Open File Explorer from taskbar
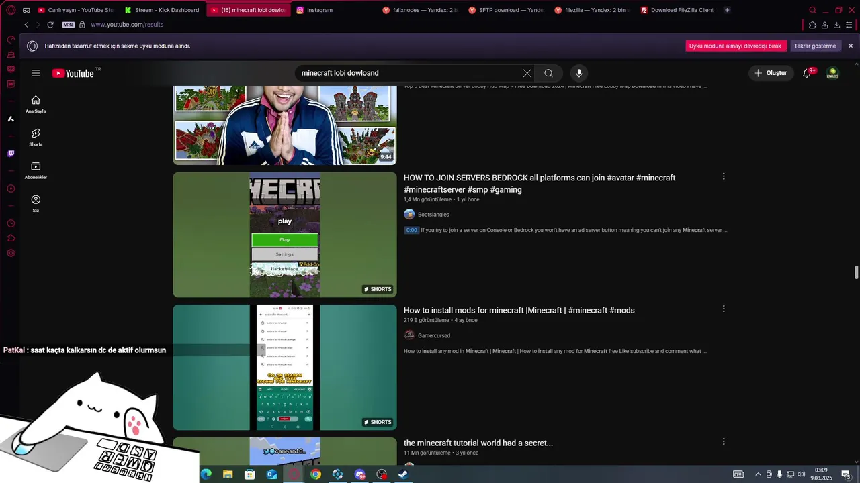860x483 pixels. pos(228,474)
